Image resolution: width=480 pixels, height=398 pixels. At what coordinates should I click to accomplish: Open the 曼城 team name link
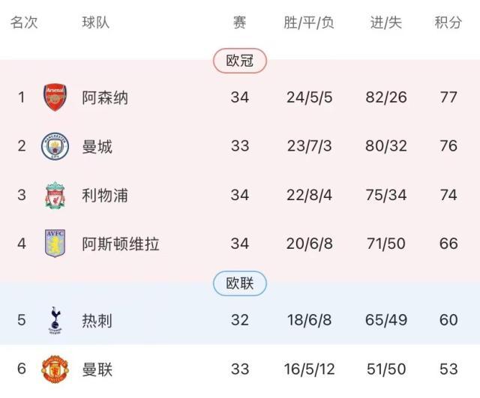[97, 147]
